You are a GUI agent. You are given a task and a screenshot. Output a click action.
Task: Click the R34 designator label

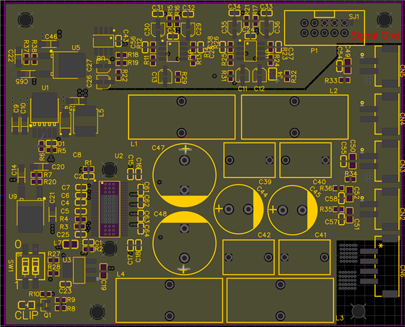point(351,174)
